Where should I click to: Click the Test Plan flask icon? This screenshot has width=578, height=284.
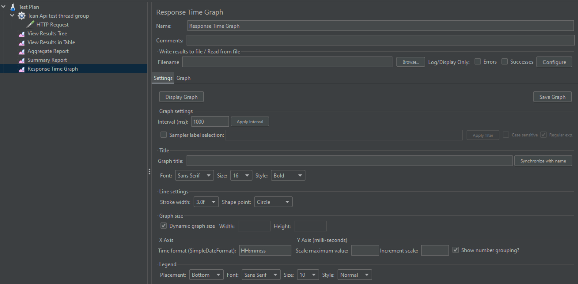[x=13, y=7]
